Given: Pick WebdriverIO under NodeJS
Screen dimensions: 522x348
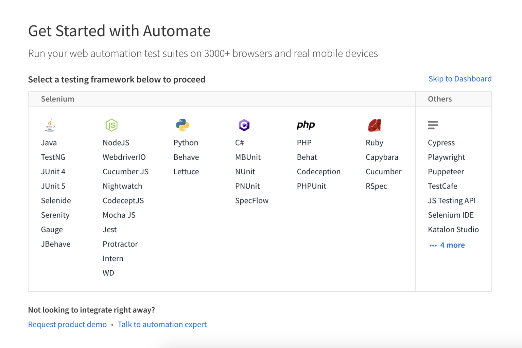Looking at the screenshot, I should [x=124, y=157].
